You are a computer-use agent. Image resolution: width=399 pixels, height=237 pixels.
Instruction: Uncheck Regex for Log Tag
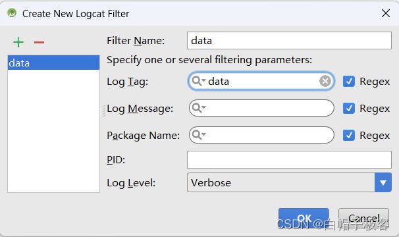point(348,82)
